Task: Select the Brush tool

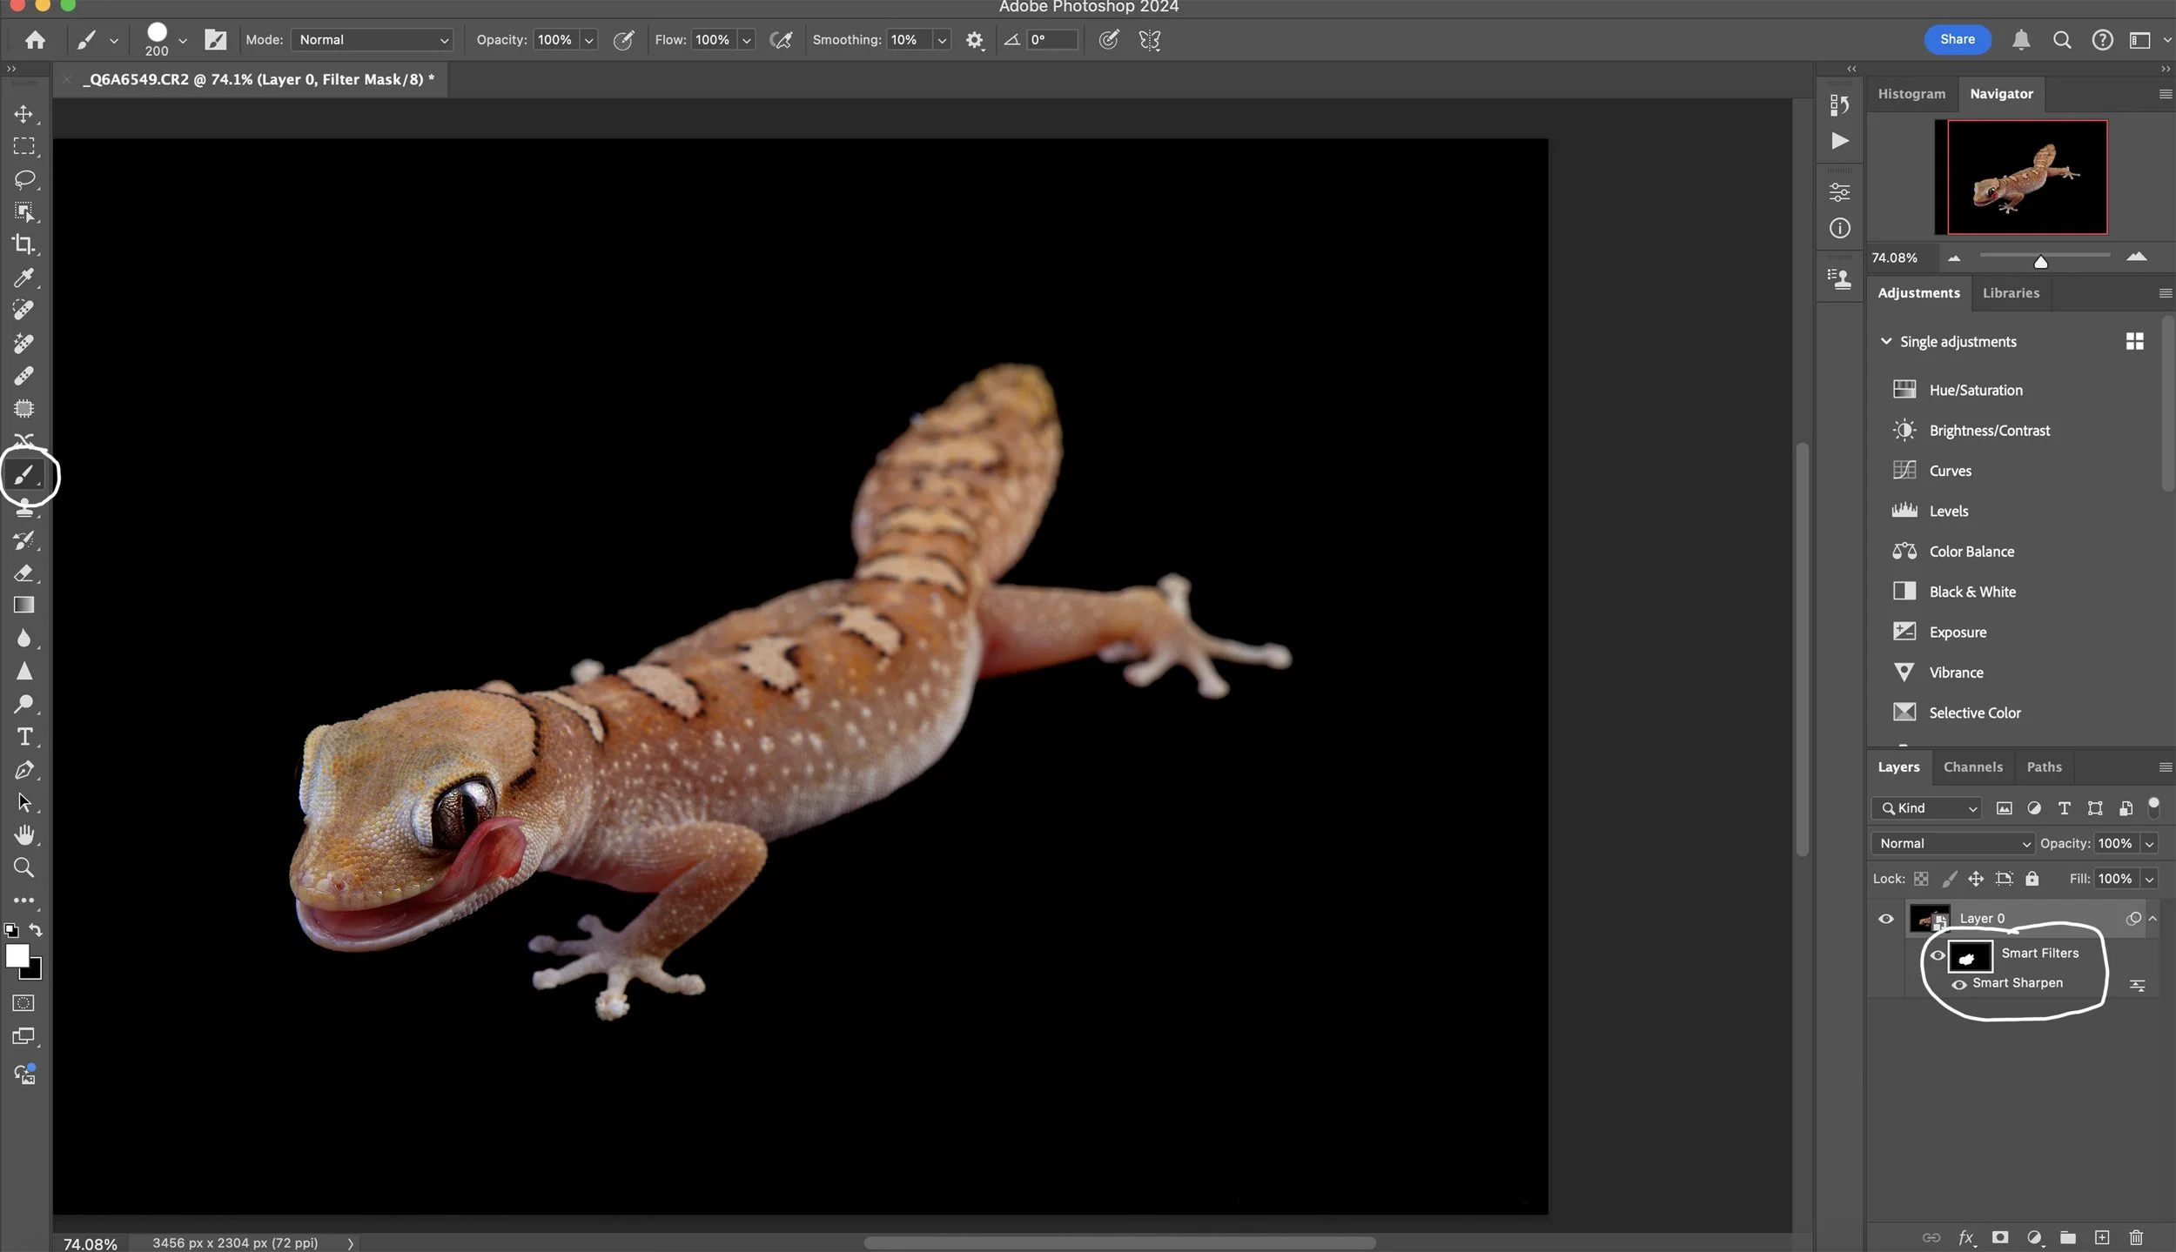Action: 25,473
